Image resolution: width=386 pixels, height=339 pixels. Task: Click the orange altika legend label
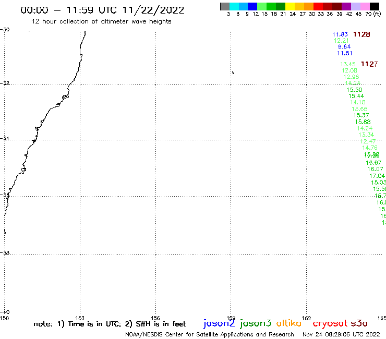(289, 323)
